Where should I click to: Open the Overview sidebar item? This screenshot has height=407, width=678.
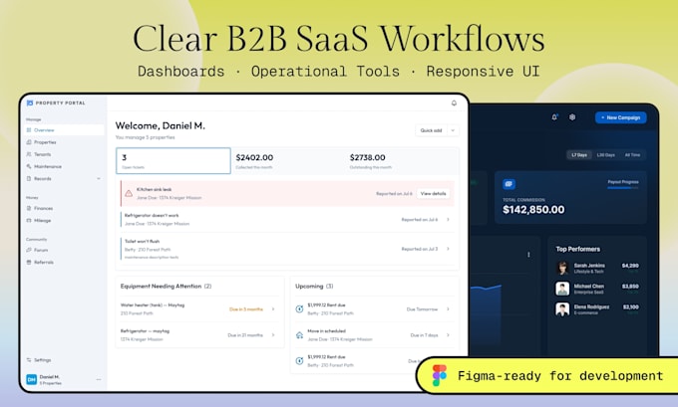(64, 130)
